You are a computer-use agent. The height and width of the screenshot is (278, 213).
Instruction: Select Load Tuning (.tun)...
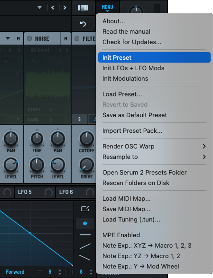[154, 219]
